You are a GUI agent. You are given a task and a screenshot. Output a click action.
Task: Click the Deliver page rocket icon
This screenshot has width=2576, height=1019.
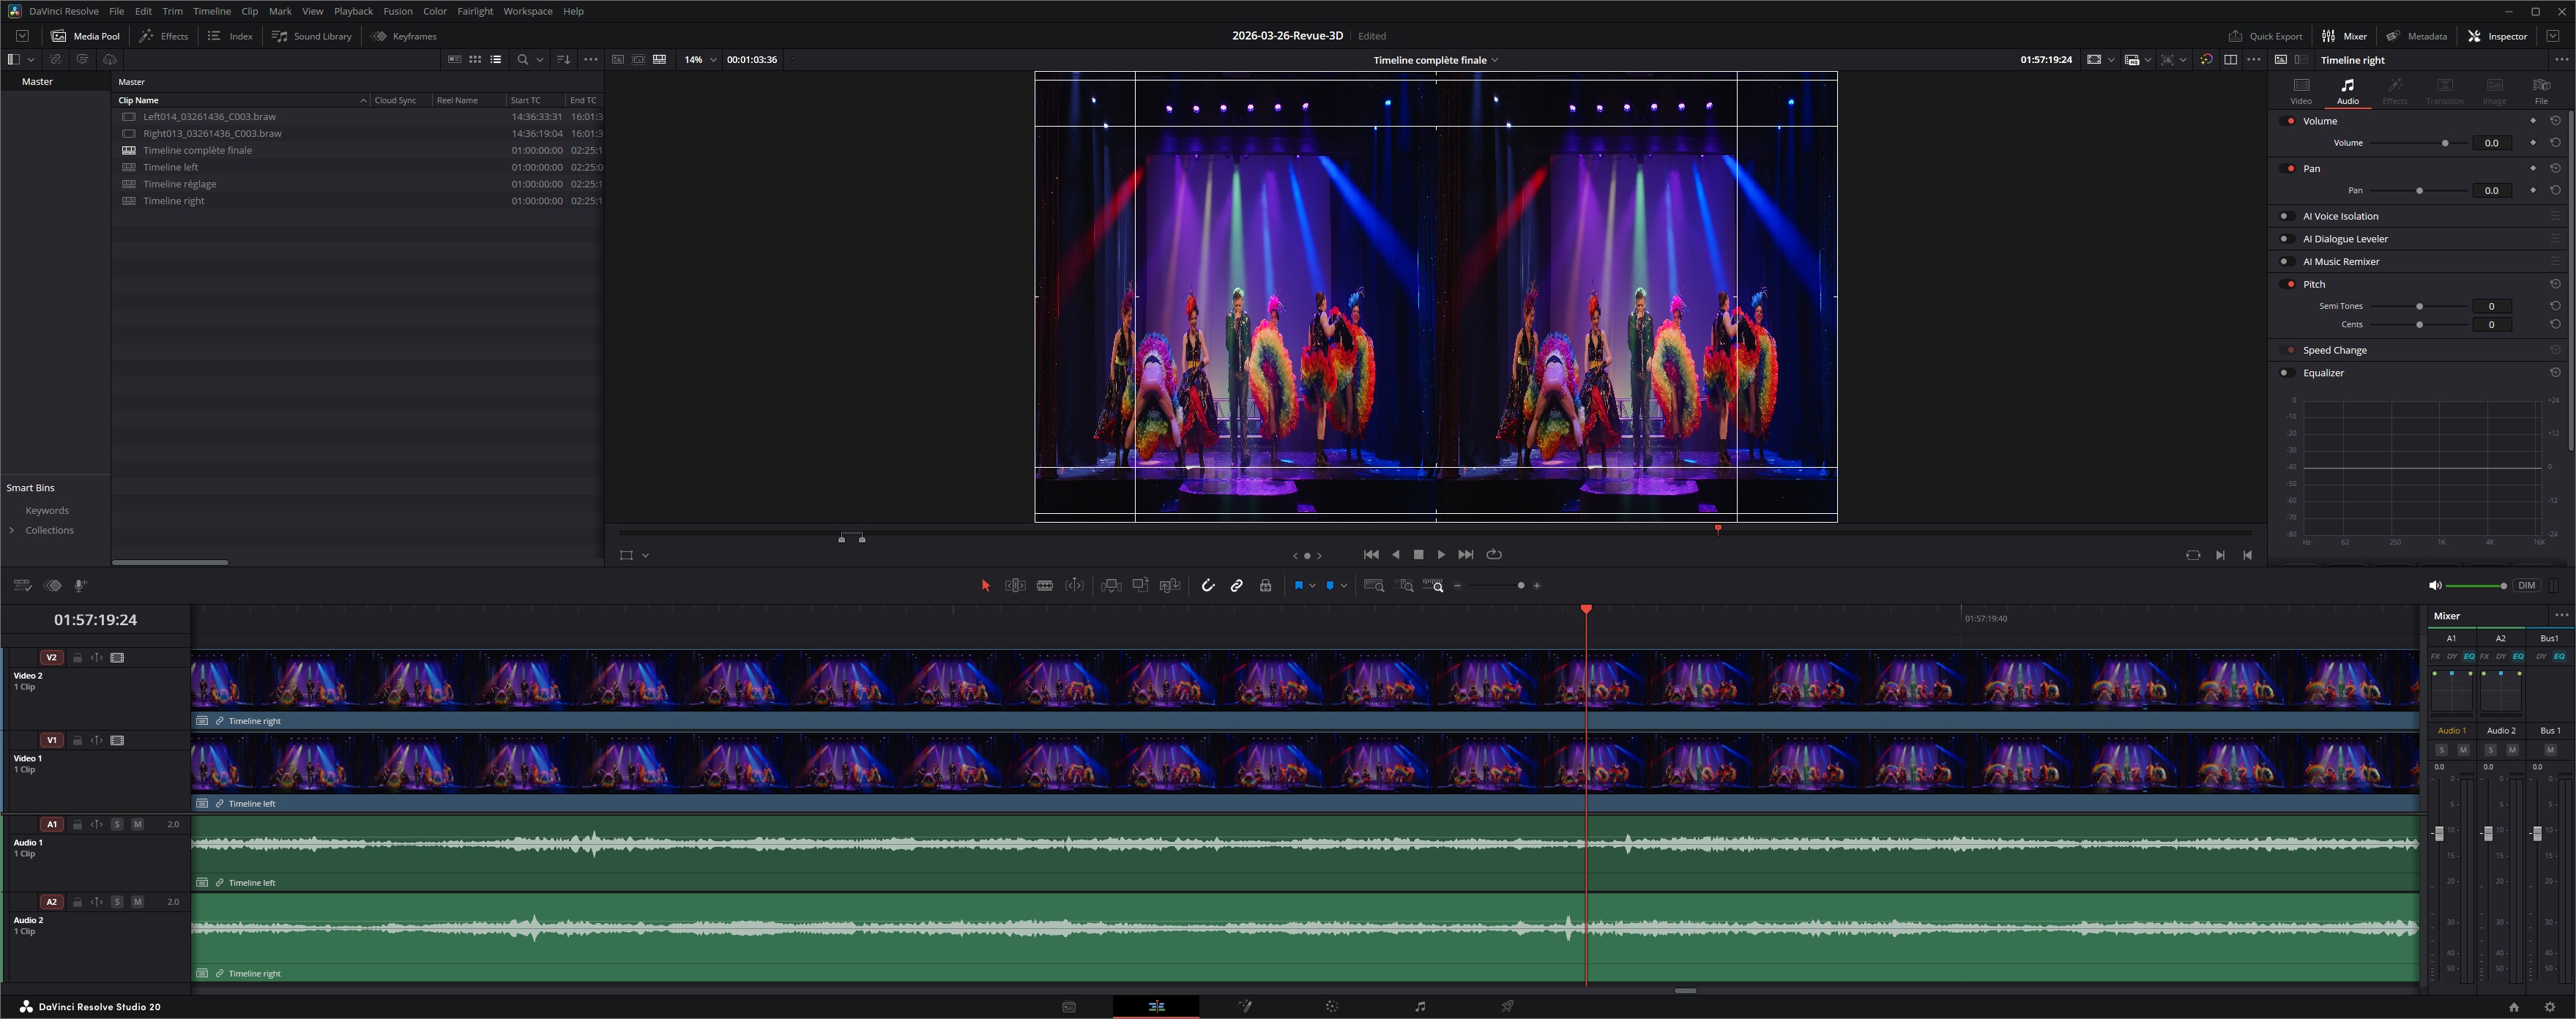pos(1506,1007)
